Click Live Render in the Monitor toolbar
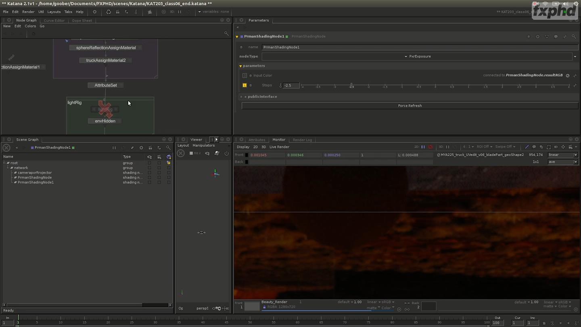581x327 pixels. [279, 147]
